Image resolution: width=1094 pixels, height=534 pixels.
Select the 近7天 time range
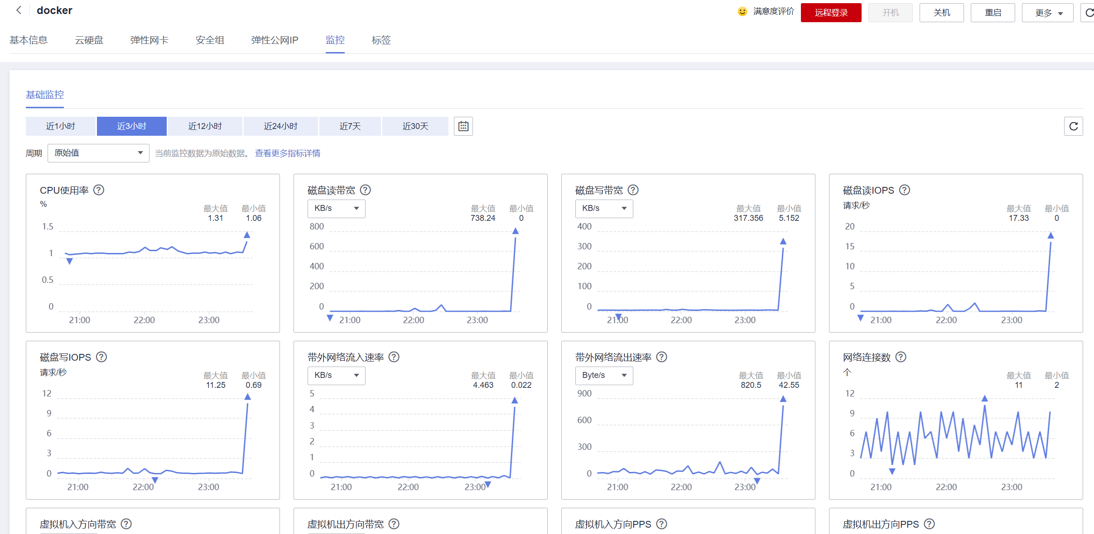coord(350,126)
